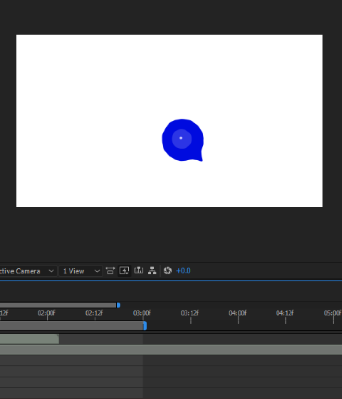
Task: Select the long second layer duration bar
Action: (171, 350)
